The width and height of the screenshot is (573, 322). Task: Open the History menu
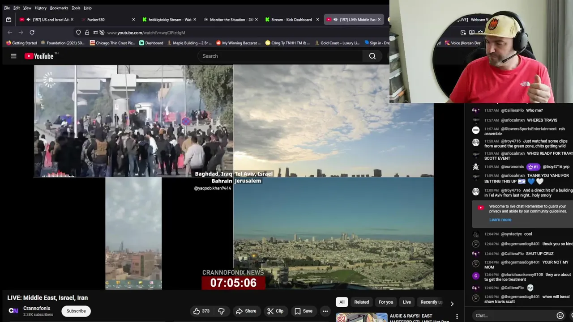click(x=40, y=8)
